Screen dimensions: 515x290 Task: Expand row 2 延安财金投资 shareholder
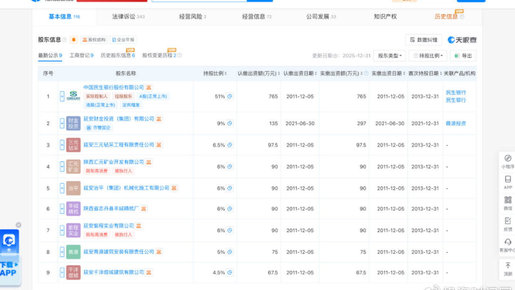pos(62,123)
